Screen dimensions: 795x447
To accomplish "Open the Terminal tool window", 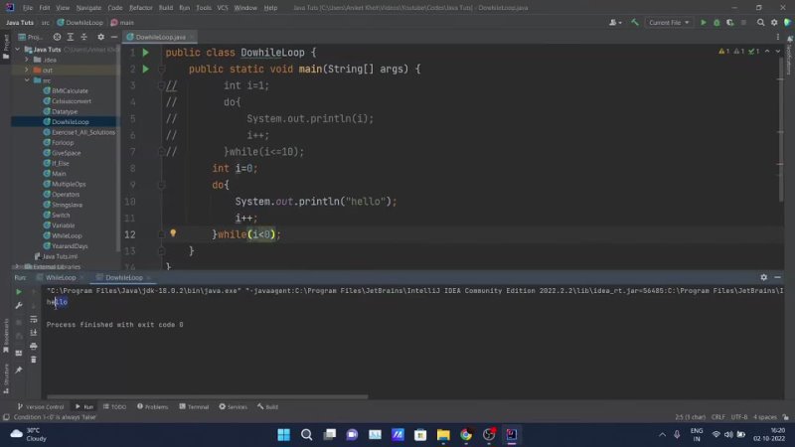I will pos(194,406).
